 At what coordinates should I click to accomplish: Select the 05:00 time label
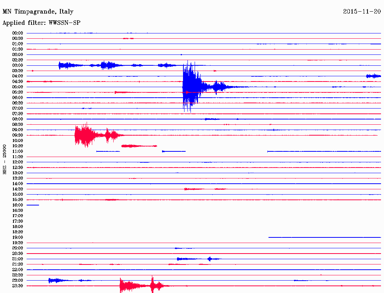click(18, 87)
